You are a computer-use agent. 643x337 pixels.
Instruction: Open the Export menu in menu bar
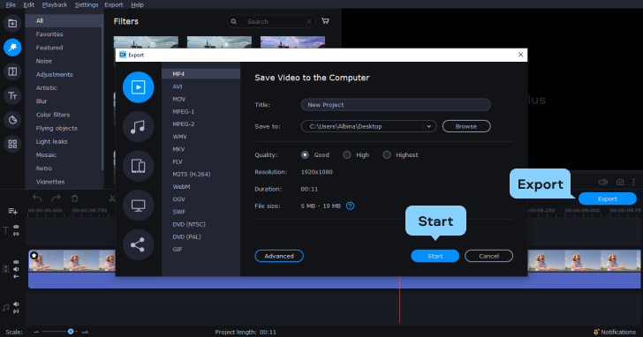tap(114, 5)
